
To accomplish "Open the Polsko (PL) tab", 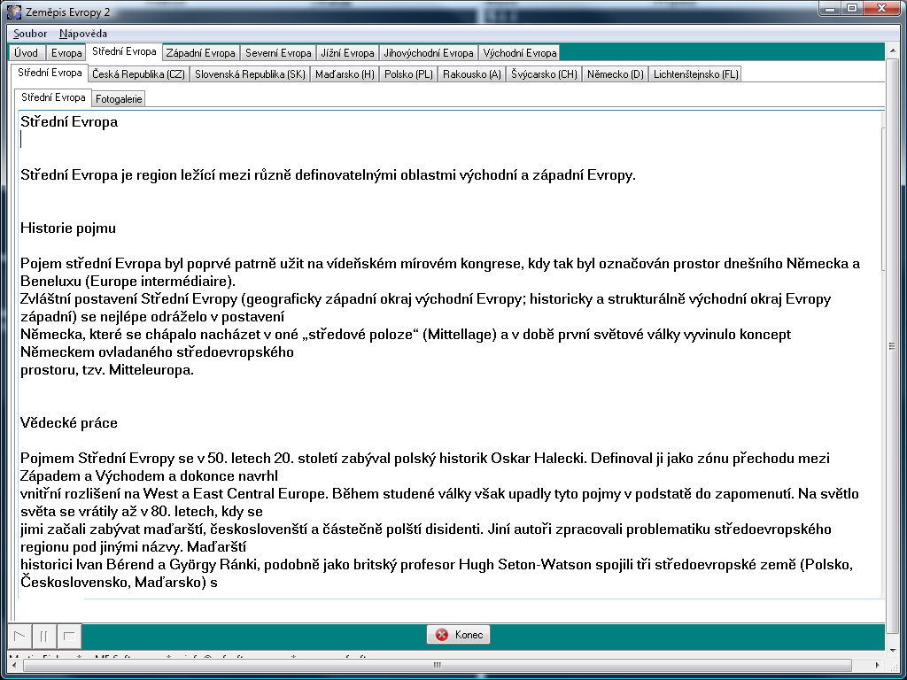I will (x=408, y=74).
